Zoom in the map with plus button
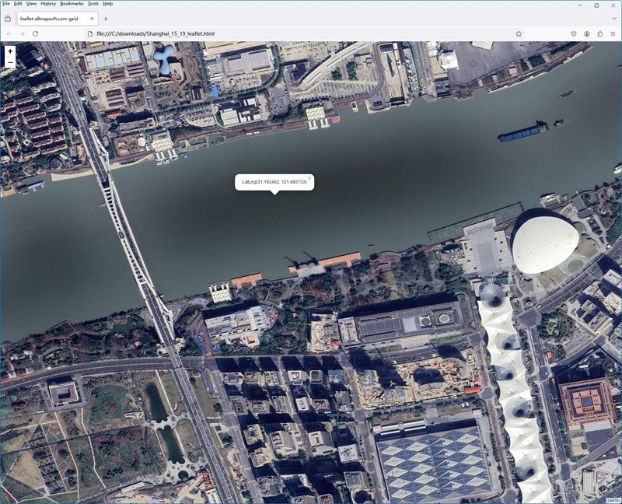 point(10,51)
